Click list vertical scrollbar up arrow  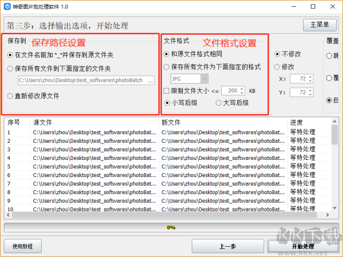(x=334, y=121)
